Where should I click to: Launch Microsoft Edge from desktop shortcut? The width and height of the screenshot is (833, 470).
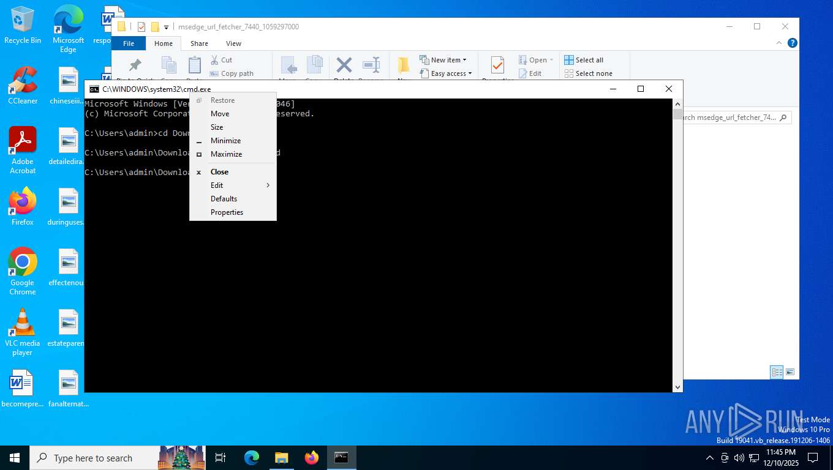[x=68, y=29]
